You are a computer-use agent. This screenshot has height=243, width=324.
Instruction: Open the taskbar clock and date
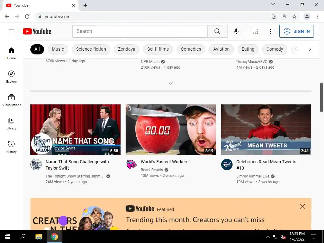click(x=297, y=237)
